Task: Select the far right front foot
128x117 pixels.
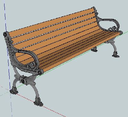Action: [116, 55]
